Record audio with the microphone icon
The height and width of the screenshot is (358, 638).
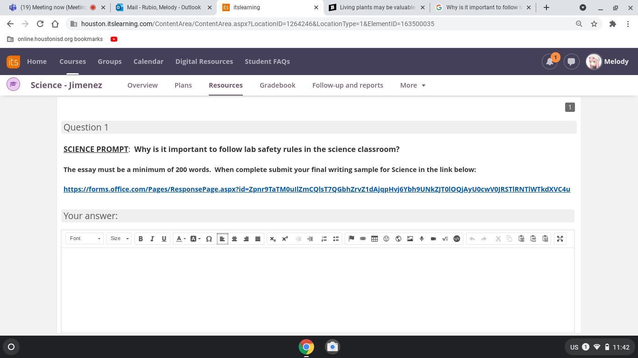tap(422, 239)
